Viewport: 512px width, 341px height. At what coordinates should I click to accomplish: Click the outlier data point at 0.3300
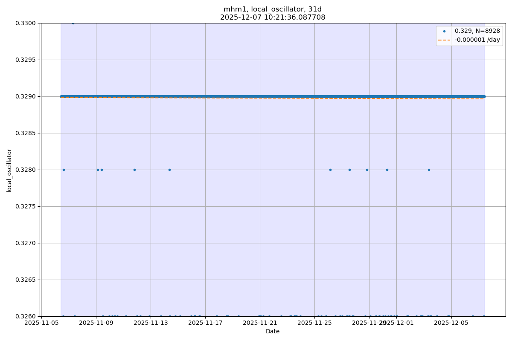[x=73, y=23]
